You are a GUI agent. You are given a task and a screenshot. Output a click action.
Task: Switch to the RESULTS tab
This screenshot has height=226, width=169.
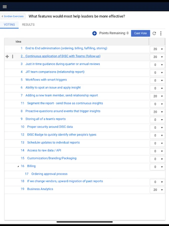[x=28, y=25]
